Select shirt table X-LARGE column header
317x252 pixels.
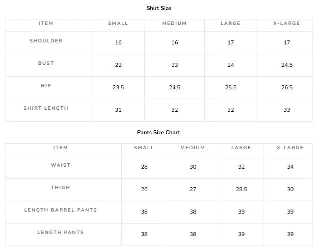(287, 23)
